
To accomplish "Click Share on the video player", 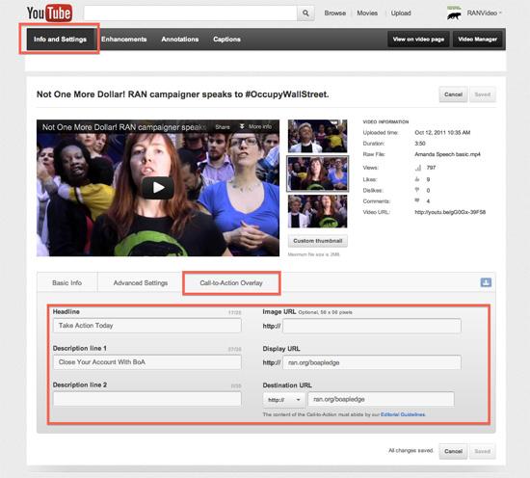I will (x=223, y=127).
